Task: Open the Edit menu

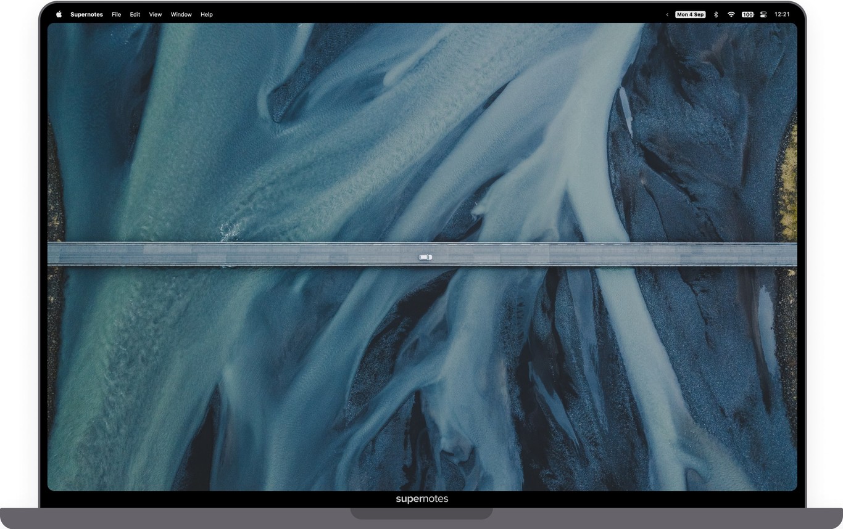Action: (135, 14)
